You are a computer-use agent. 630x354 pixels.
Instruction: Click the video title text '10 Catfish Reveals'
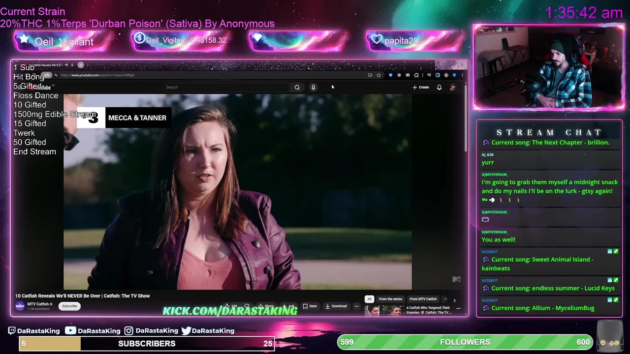[82, 296]
